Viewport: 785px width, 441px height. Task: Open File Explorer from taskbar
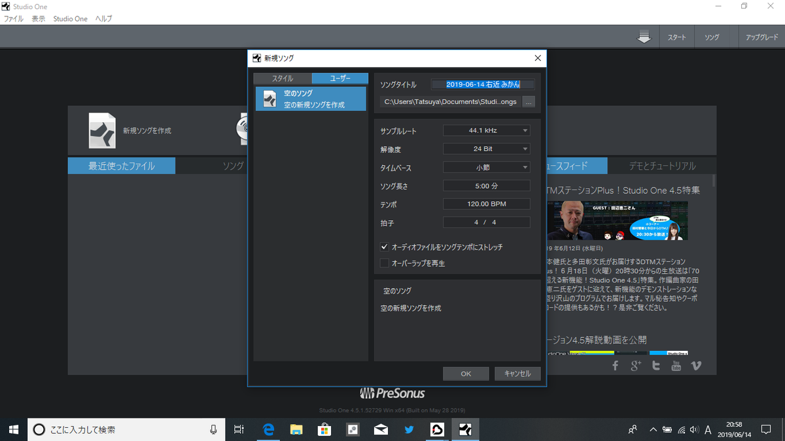[296, 429]
